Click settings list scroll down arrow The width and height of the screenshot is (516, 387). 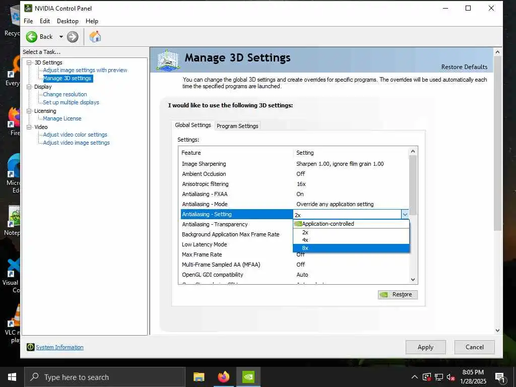click(x=413, y=280)
